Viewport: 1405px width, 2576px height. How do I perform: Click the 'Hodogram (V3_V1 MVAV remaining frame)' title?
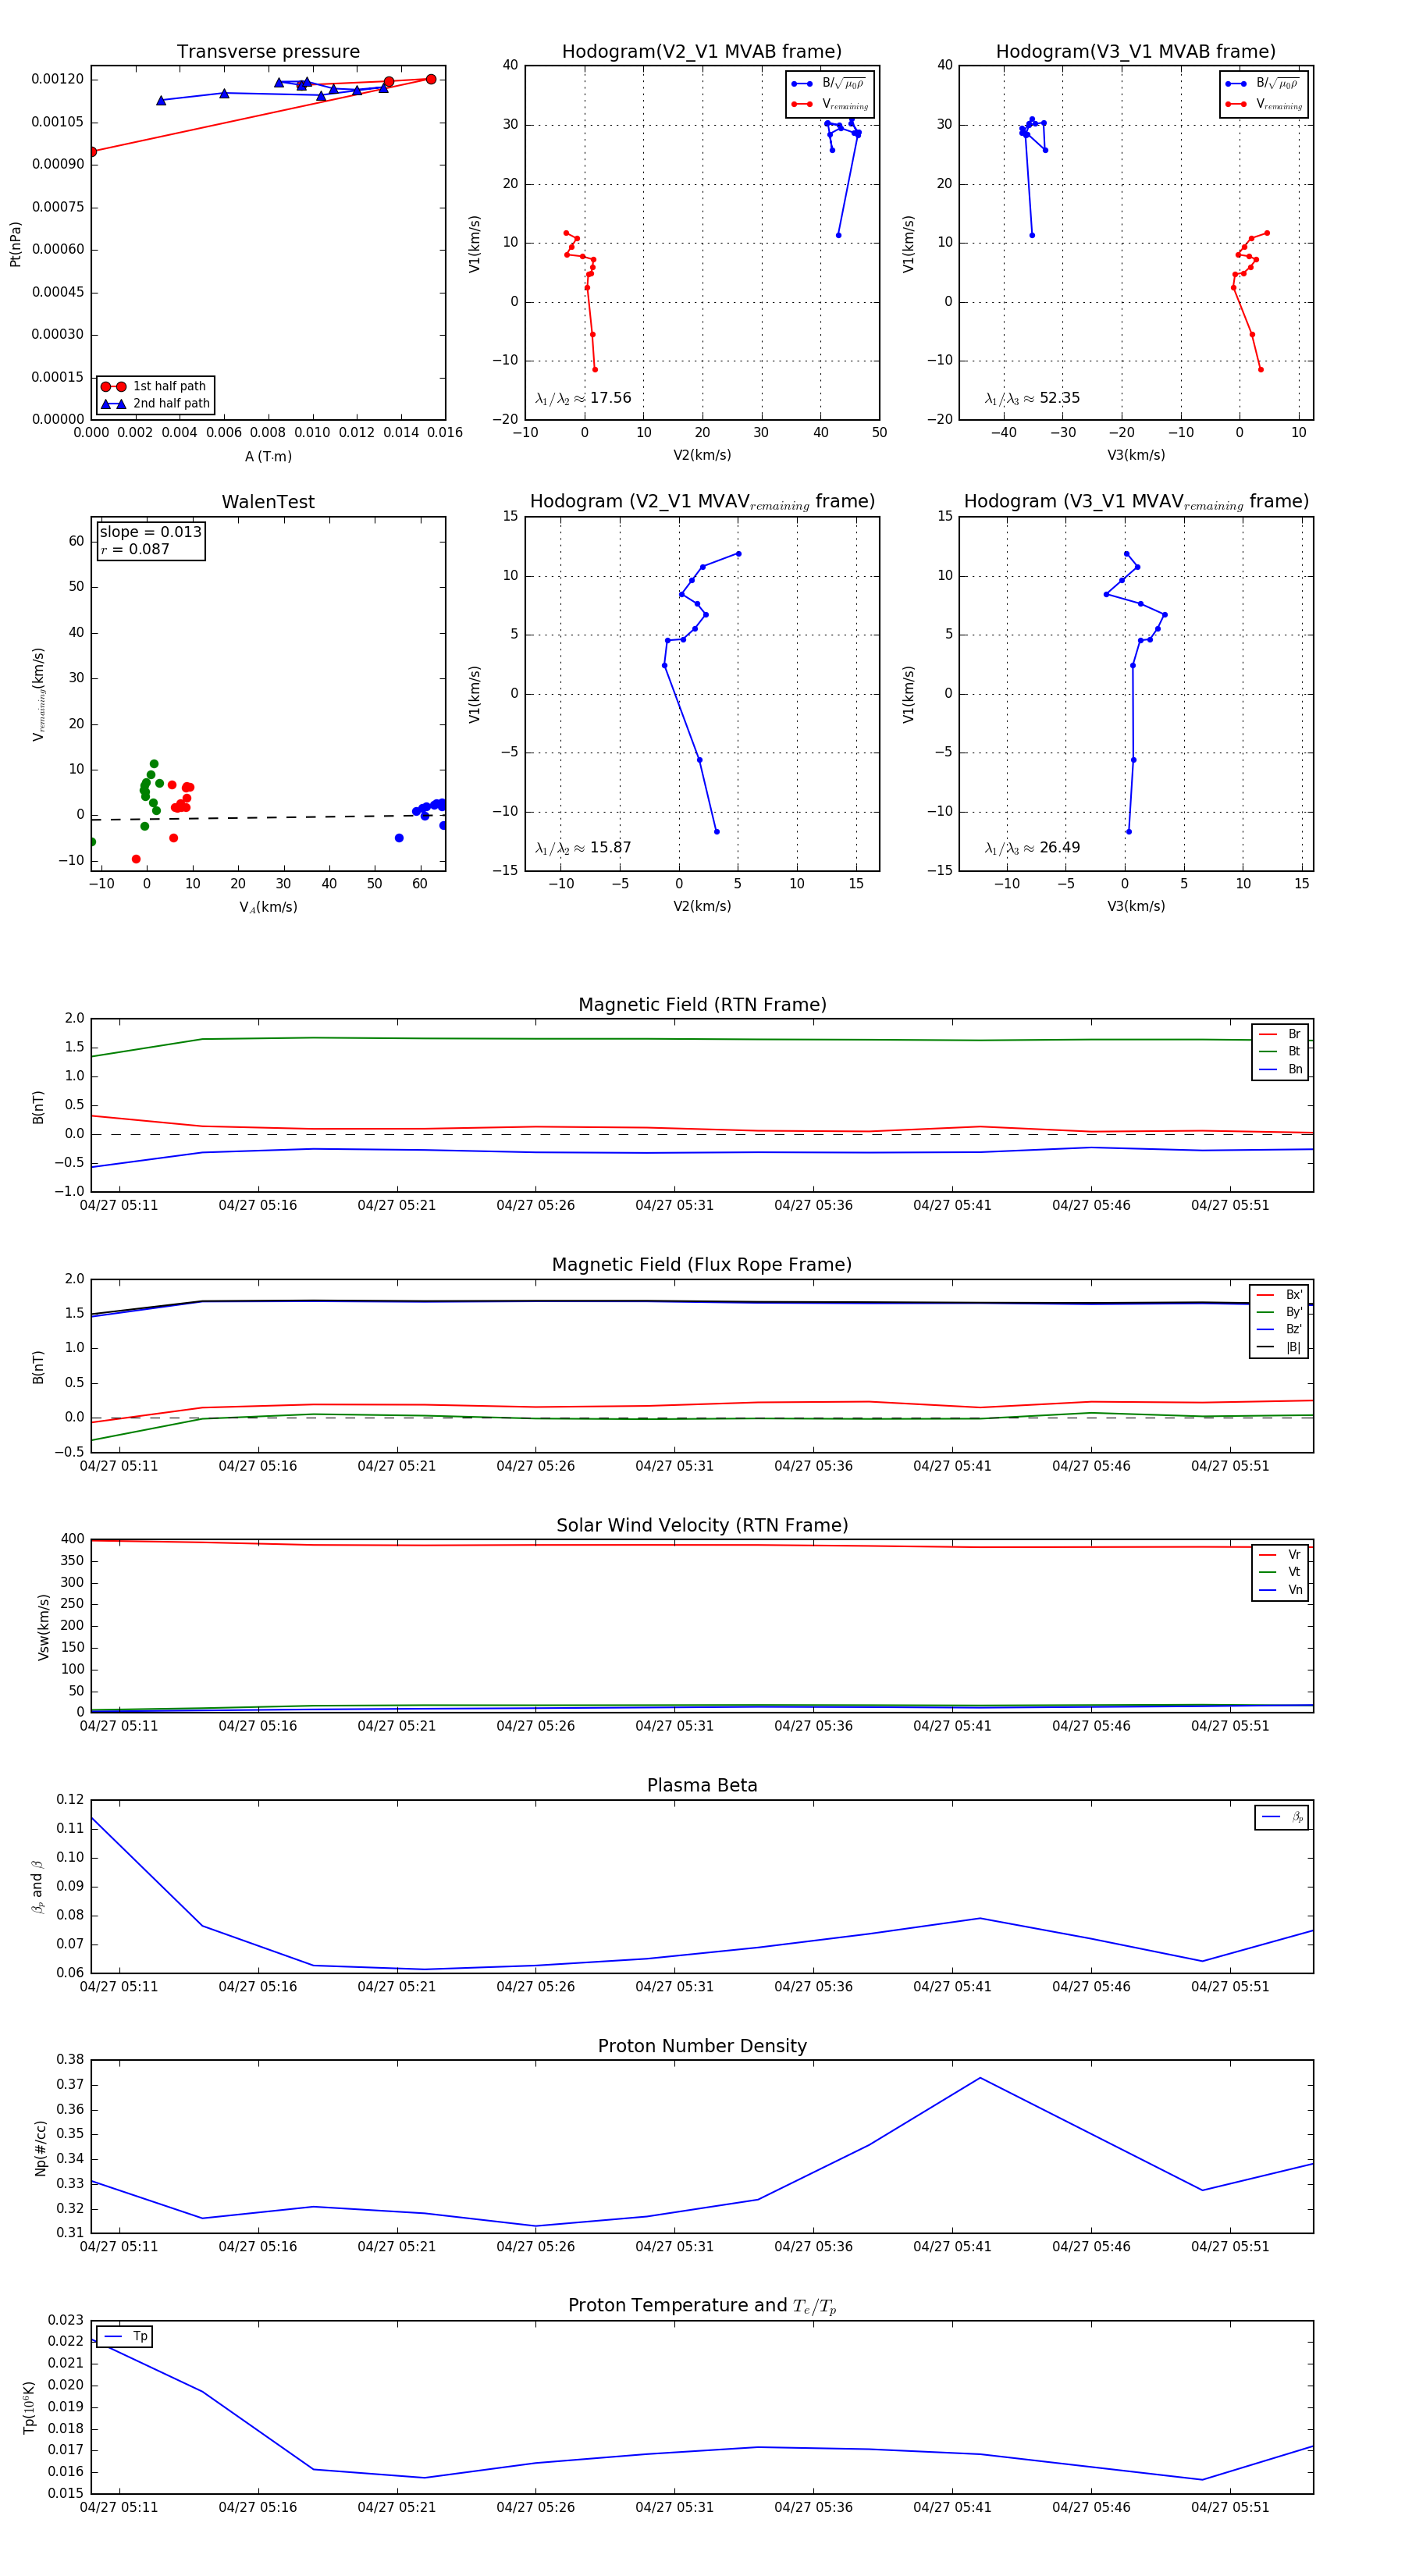[1136, 502]
